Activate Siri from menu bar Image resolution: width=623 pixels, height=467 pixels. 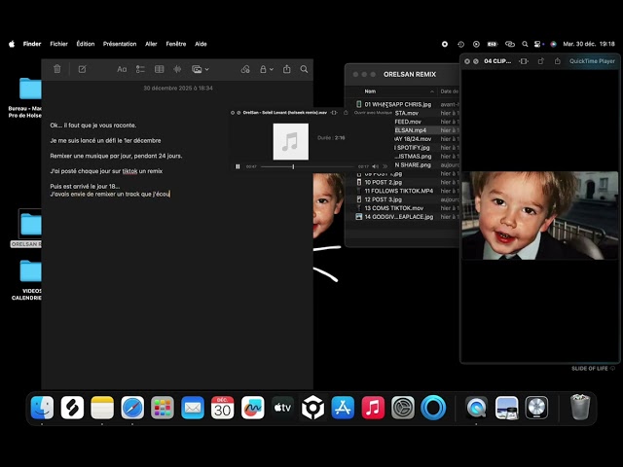553,44
